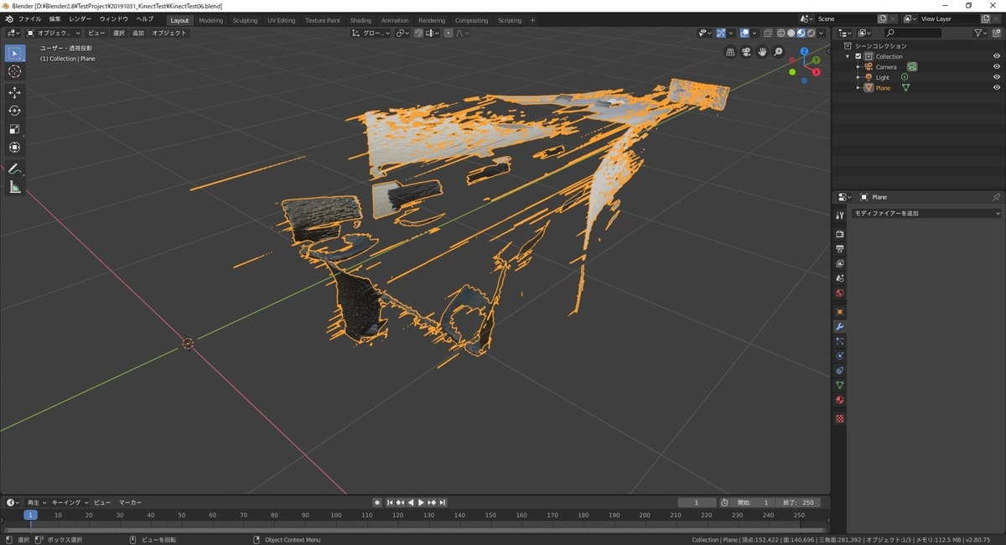1006x545 pixels.
Task: Open the Modifiers wrench properties tab
Action: tap(839, 326)
